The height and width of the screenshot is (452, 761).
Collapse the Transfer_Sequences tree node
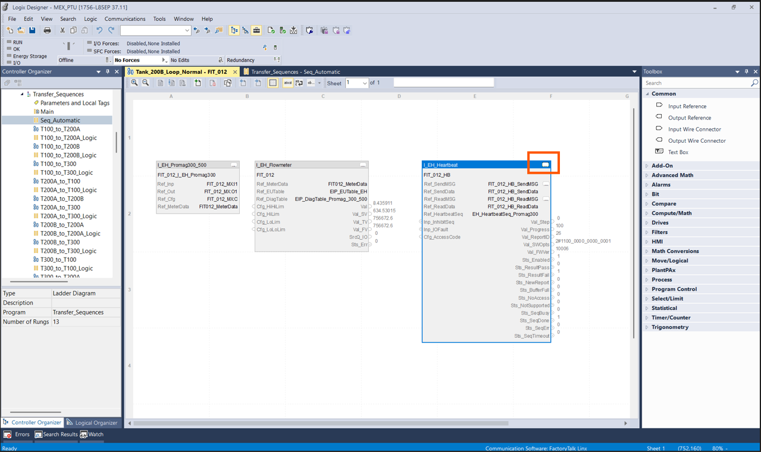tap(22, 94)
